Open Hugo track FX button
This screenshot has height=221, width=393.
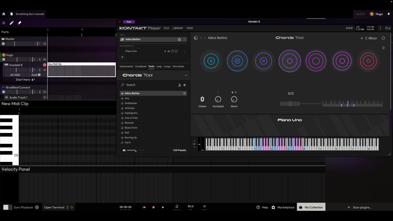(x=4, y=60)
